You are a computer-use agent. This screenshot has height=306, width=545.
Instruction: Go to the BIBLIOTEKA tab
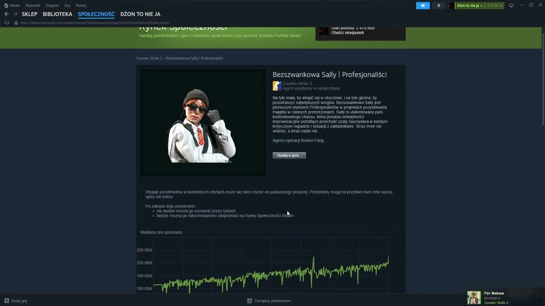57,14
